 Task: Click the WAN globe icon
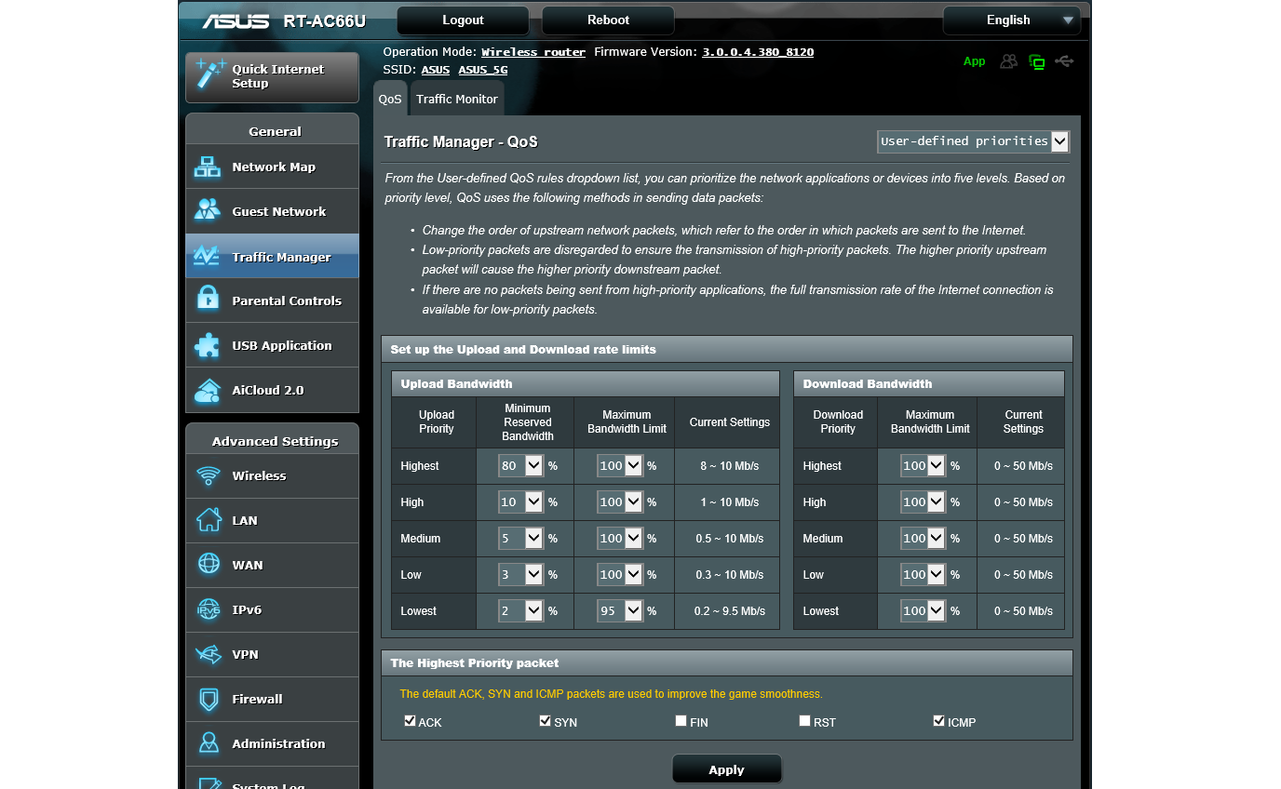(x=209, y=565)
